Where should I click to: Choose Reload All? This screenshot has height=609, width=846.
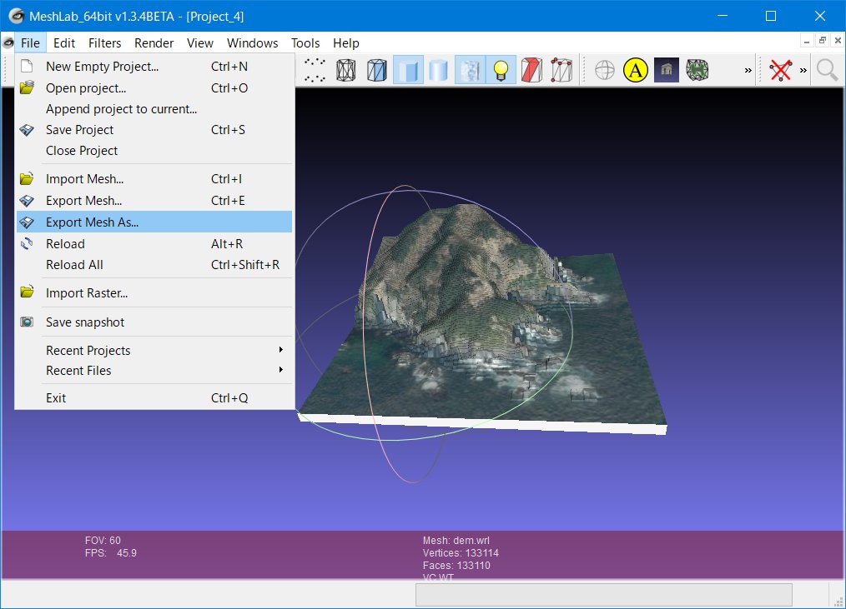point(154,265)
